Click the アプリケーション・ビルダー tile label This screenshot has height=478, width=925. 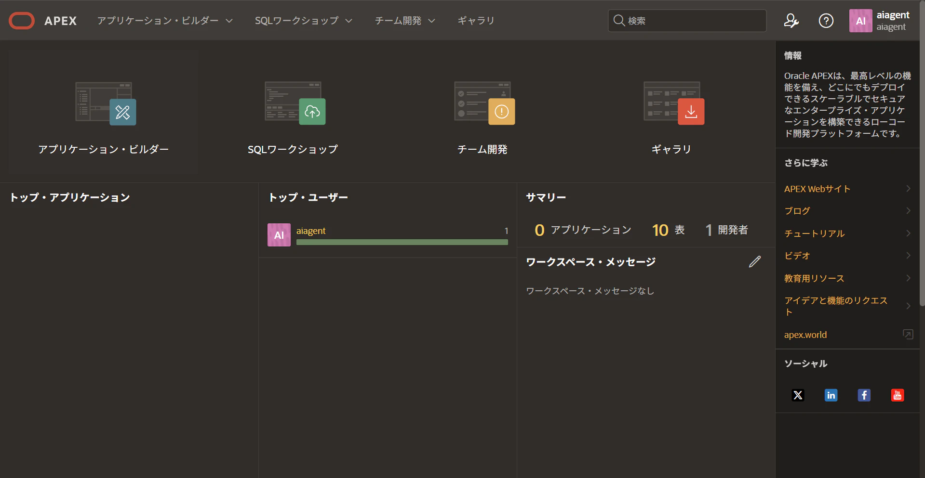[104, 149]
